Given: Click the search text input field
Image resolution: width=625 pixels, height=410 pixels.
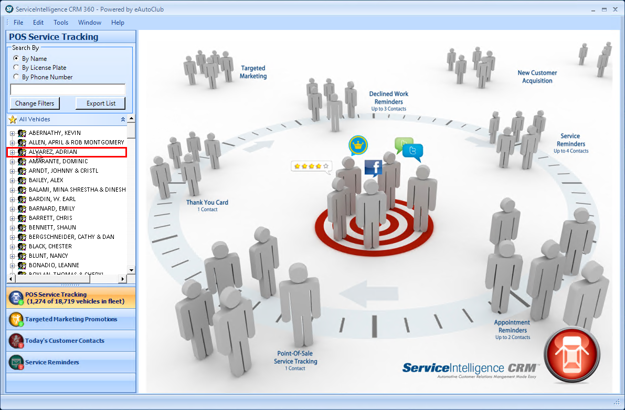Looking at the screenshot, I should 68,89.
